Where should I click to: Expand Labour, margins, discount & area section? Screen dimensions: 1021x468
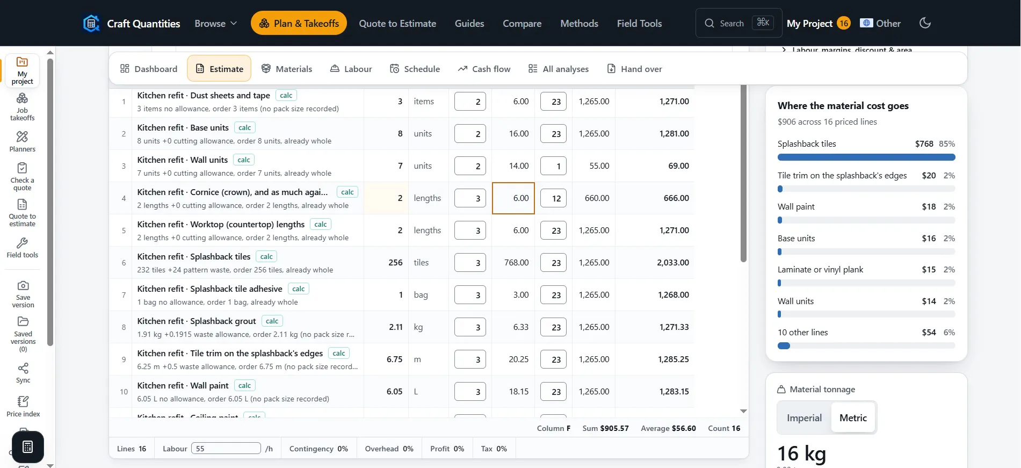846,50
